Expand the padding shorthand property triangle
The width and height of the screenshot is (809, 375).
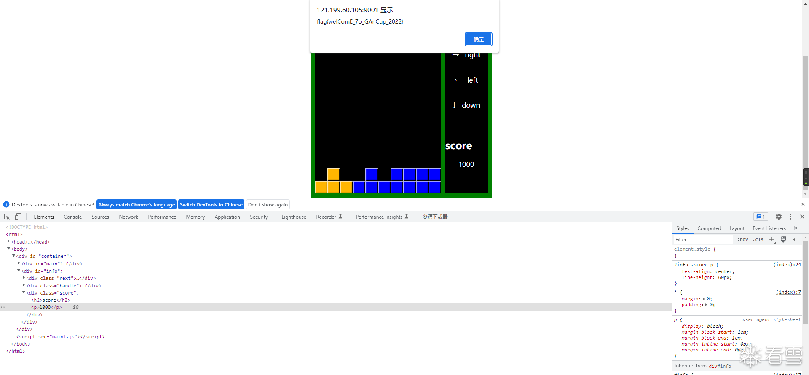[x=706, y=305]
